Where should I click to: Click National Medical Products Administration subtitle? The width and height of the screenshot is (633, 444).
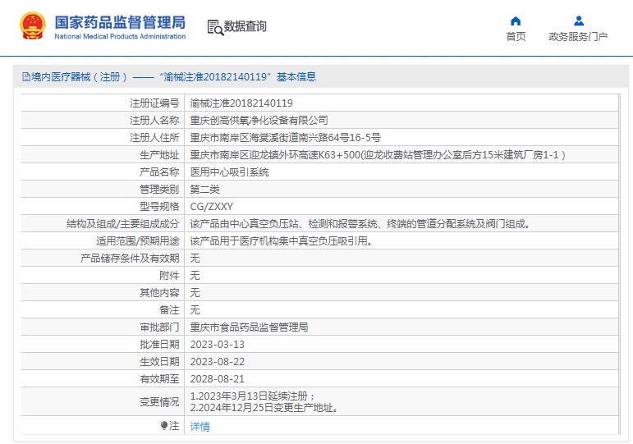point(120,36)
